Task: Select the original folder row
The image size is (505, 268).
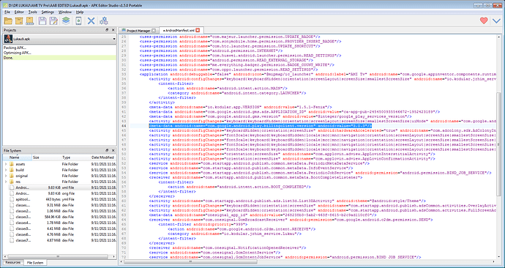Action: coord(59,176)
